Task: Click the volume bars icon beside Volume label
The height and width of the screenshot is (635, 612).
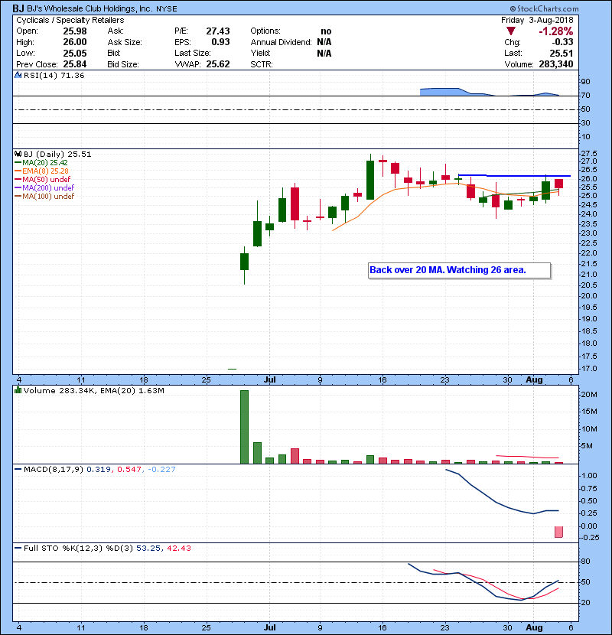Action: (x=18, y=390)
